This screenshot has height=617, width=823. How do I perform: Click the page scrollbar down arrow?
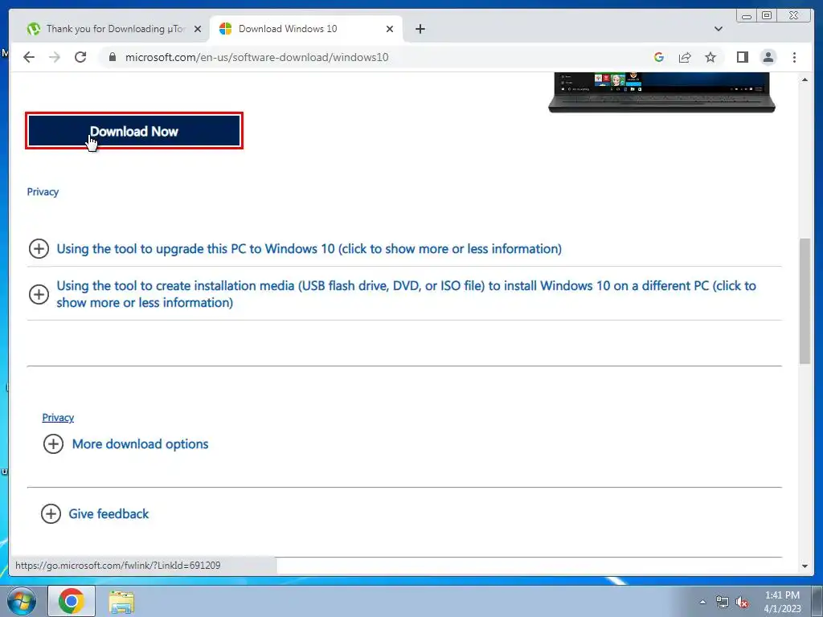tap(805, 566)
